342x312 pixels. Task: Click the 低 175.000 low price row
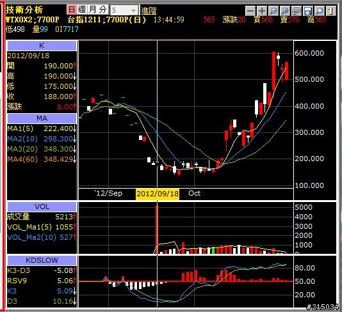pos(42,86)
